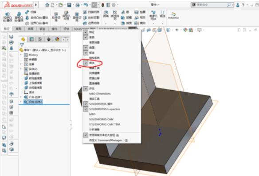Click the command search input field
Viewport: 259px width, 176px height.
click(211, 5)
